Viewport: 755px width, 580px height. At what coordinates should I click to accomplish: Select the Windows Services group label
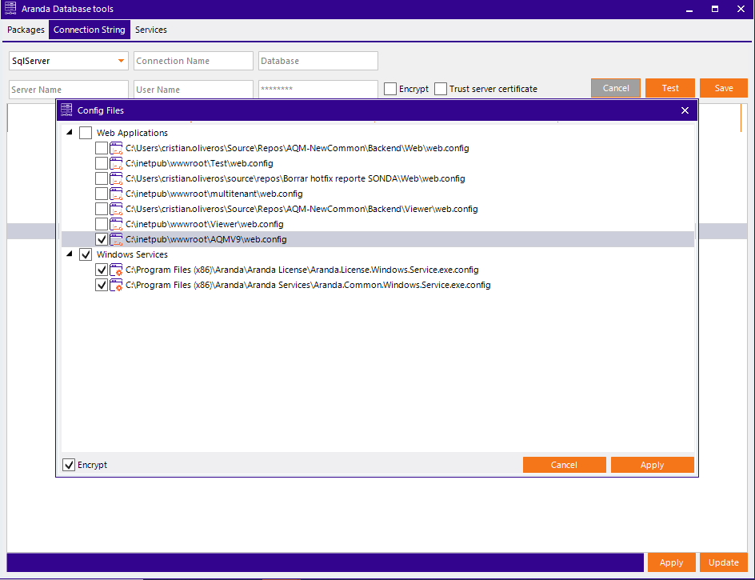[x=132, y=254]
